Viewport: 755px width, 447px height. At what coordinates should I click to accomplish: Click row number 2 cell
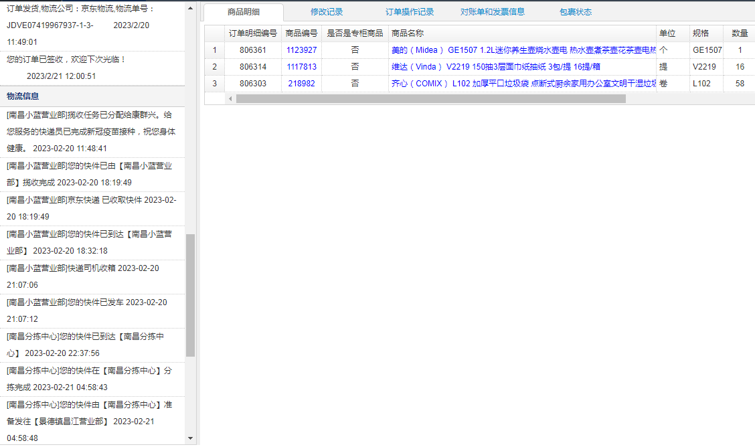pyautogui.click(x=215, y=67)
